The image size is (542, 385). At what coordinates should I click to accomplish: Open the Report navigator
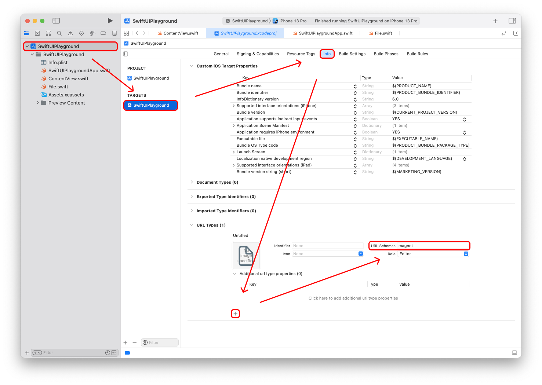[x=114, y=33]
